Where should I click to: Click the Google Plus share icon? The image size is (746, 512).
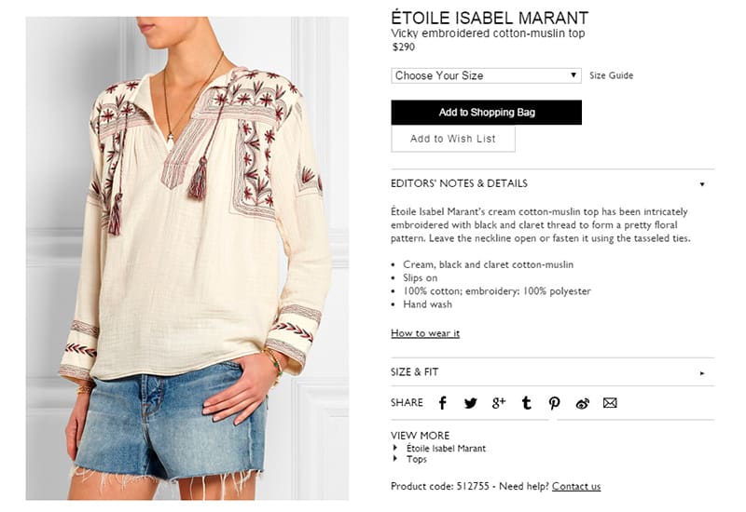coord(498,403)
